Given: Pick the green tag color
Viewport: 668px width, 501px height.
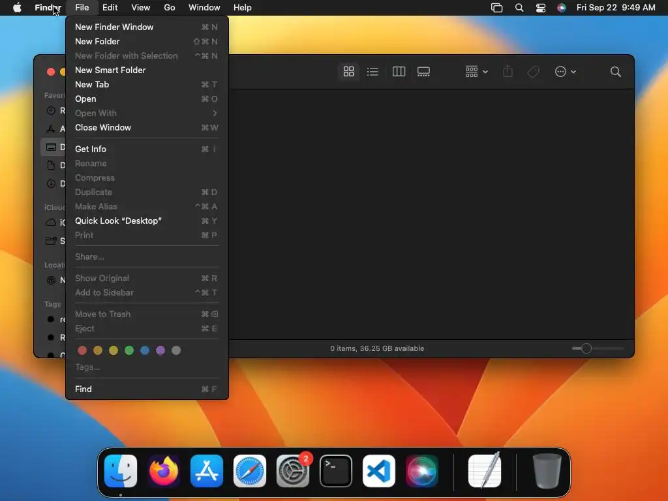Looking at the screenshot, I should [129, 350].
